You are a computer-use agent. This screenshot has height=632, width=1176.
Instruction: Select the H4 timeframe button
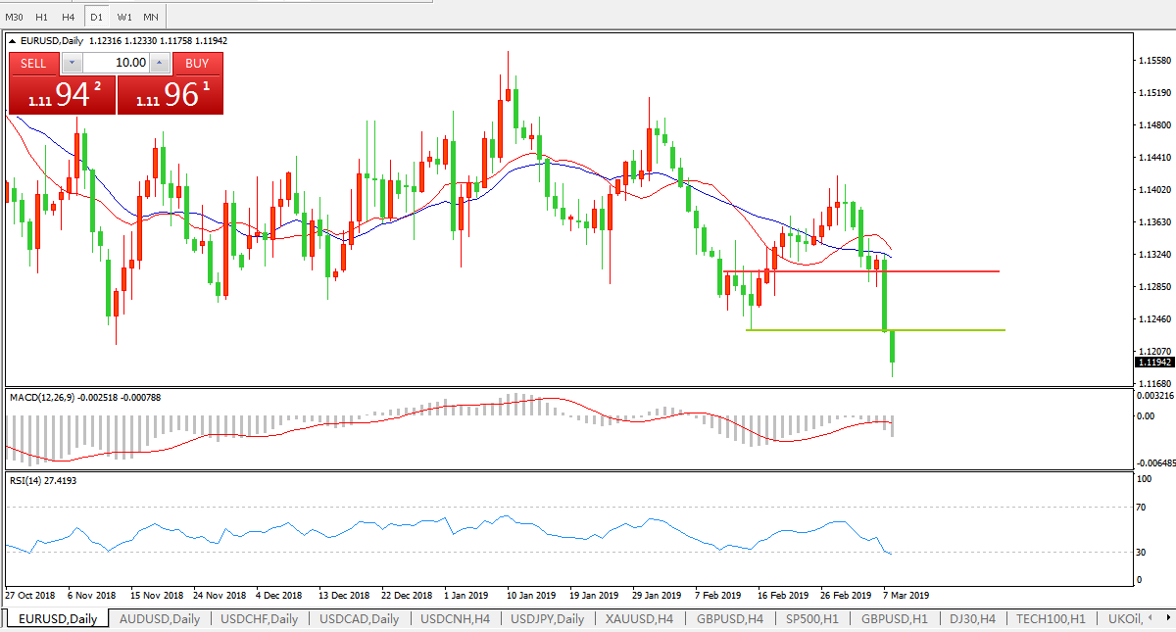click(x=68, y=17)
